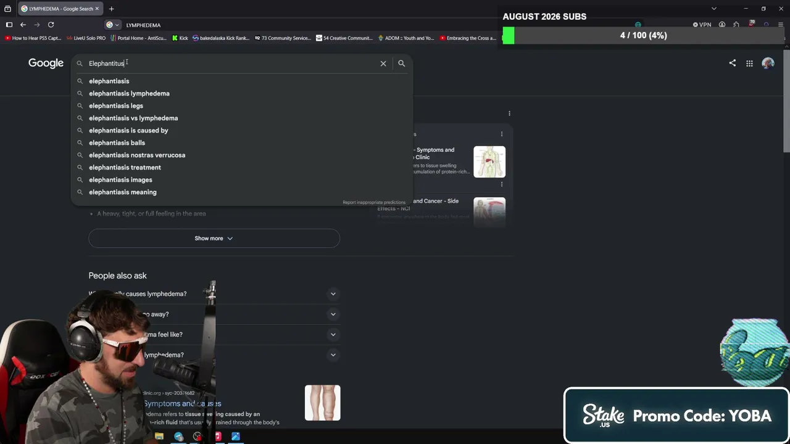790x444 pixels.
Task: Close the LYMPHEDEMA Google Search tab
Action: coord(97,9)
